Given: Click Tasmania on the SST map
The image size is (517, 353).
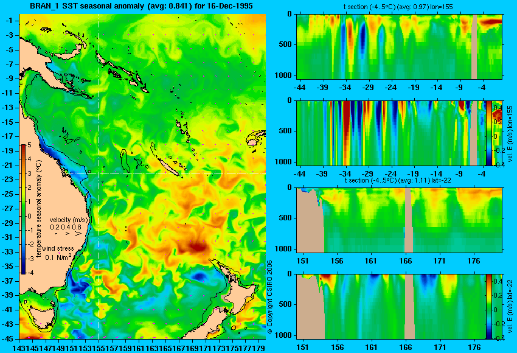Looking at the screenshot, I should click(x=41, y=316).
